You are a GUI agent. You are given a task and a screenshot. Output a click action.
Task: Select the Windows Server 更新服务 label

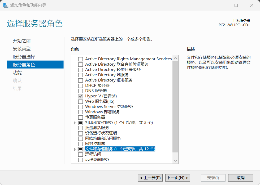point(109,107)
